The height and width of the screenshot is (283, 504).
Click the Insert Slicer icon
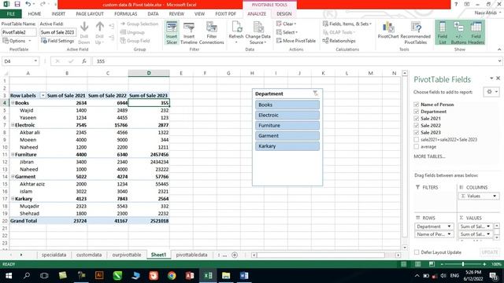172,32
